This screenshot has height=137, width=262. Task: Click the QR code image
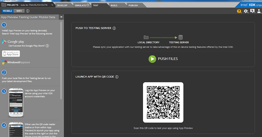pos(163,102)
